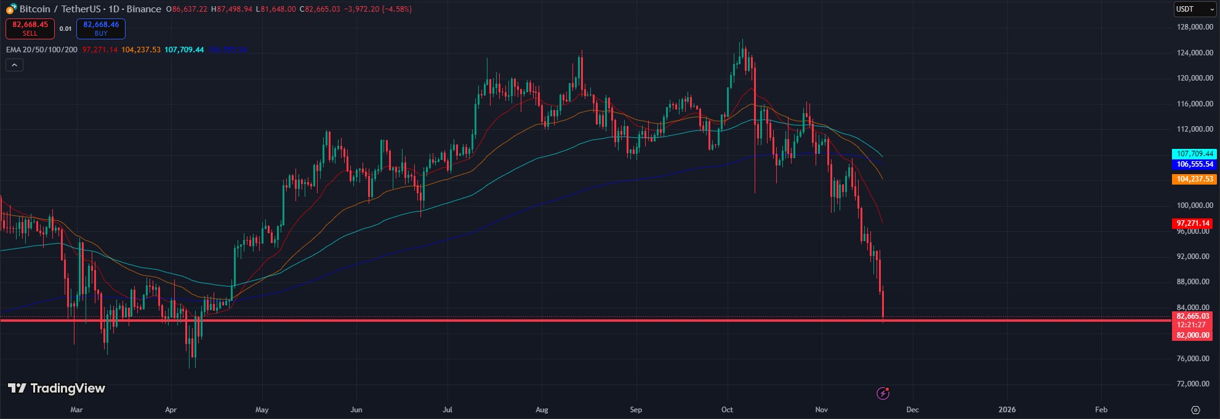Click 124,000.00 on the price axis

1195,53
